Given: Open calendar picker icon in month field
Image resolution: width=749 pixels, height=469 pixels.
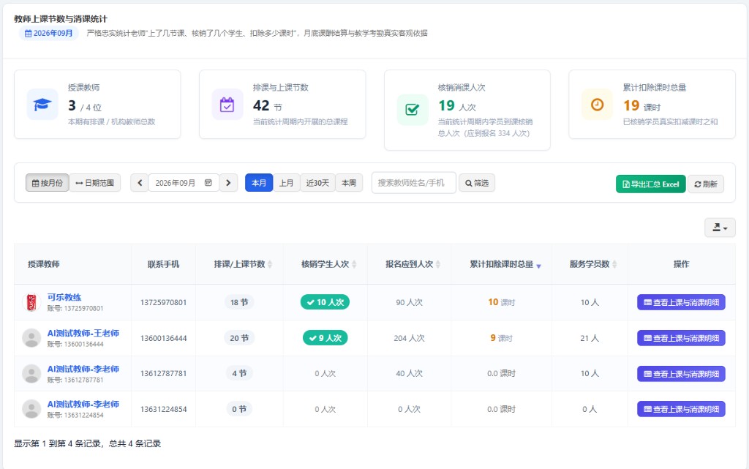Looking at the screenshot, I should point(208,183).
